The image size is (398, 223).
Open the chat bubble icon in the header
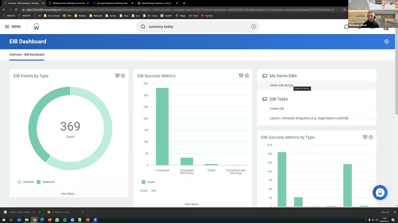click(x=346, y=27)
